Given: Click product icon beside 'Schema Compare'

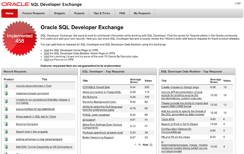Looking at the screenshot, I should pos(6,124).
